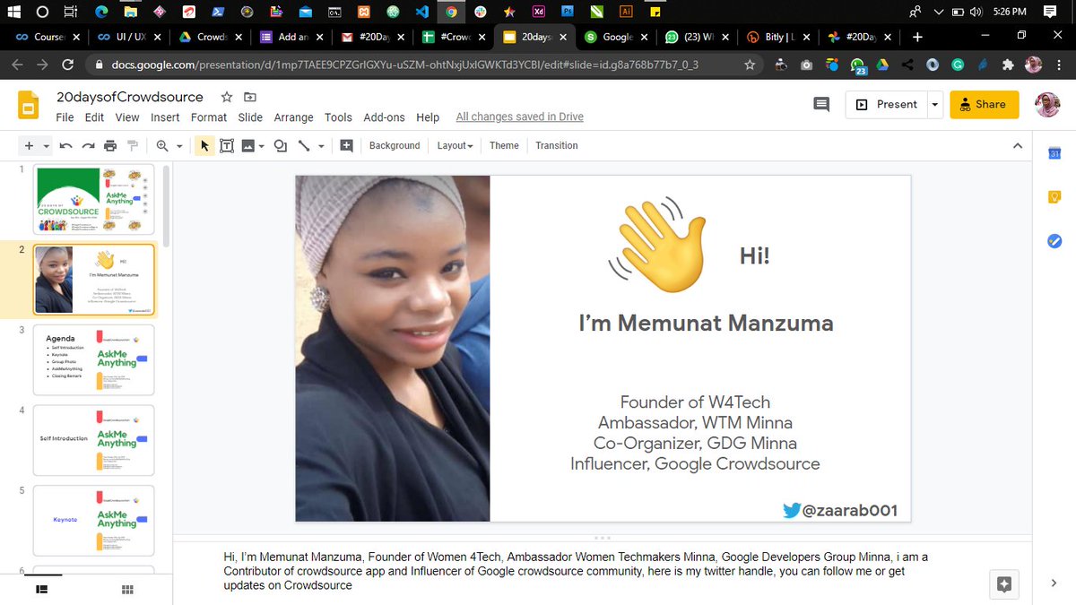Click the Redo arrow in Slides toolbar
The image size is (1076, 605).
pos(88,145)
